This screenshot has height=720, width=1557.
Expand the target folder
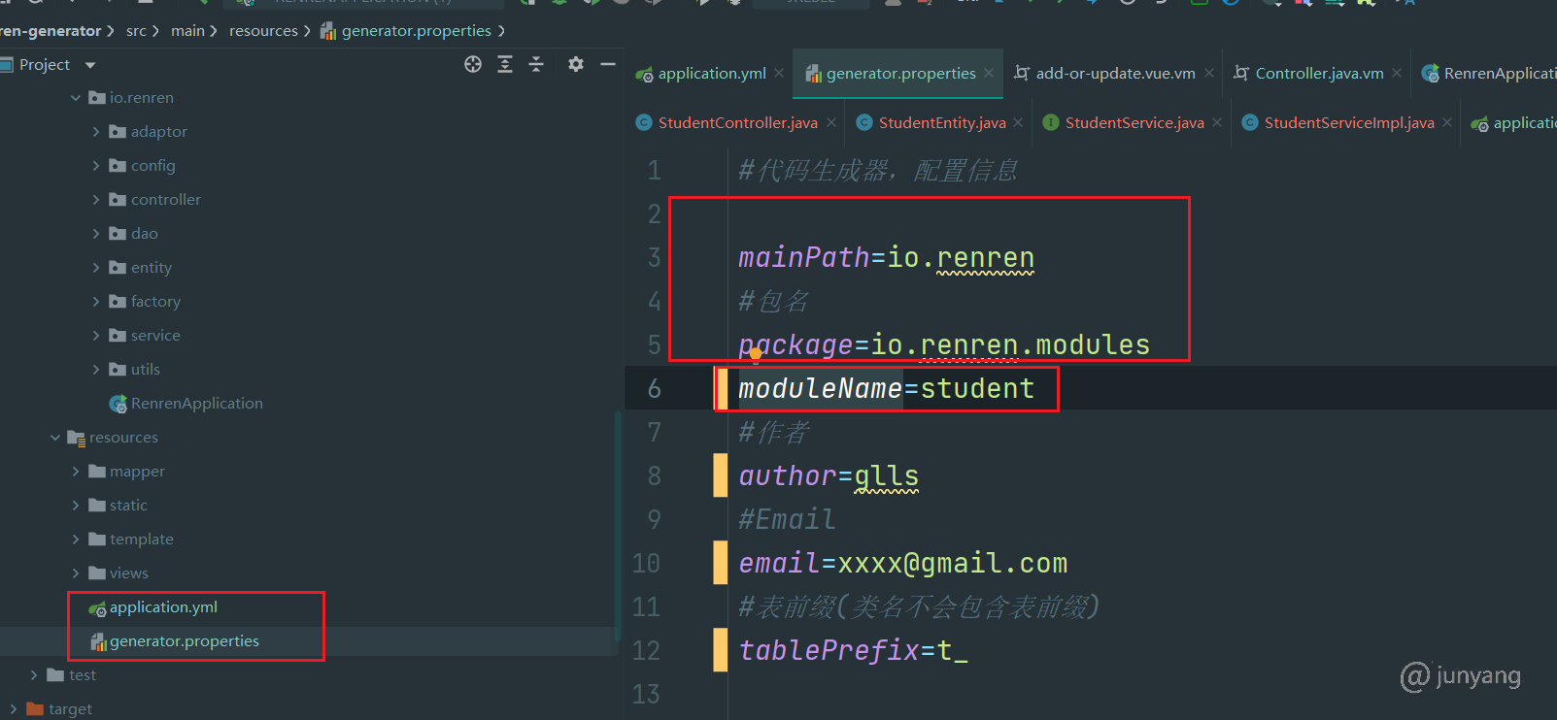click(14, 709)
